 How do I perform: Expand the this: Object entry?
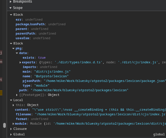point(13,105)
